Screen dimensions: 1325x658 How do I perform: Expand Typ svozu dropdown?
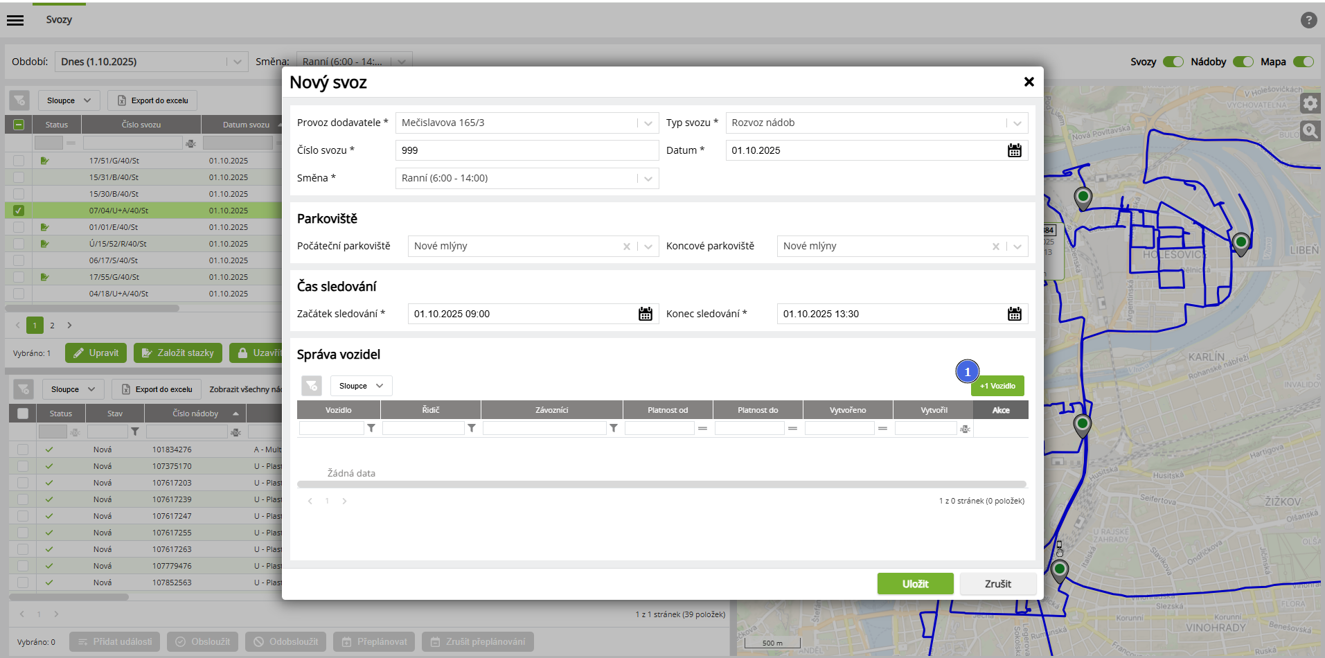point(1017,123)
